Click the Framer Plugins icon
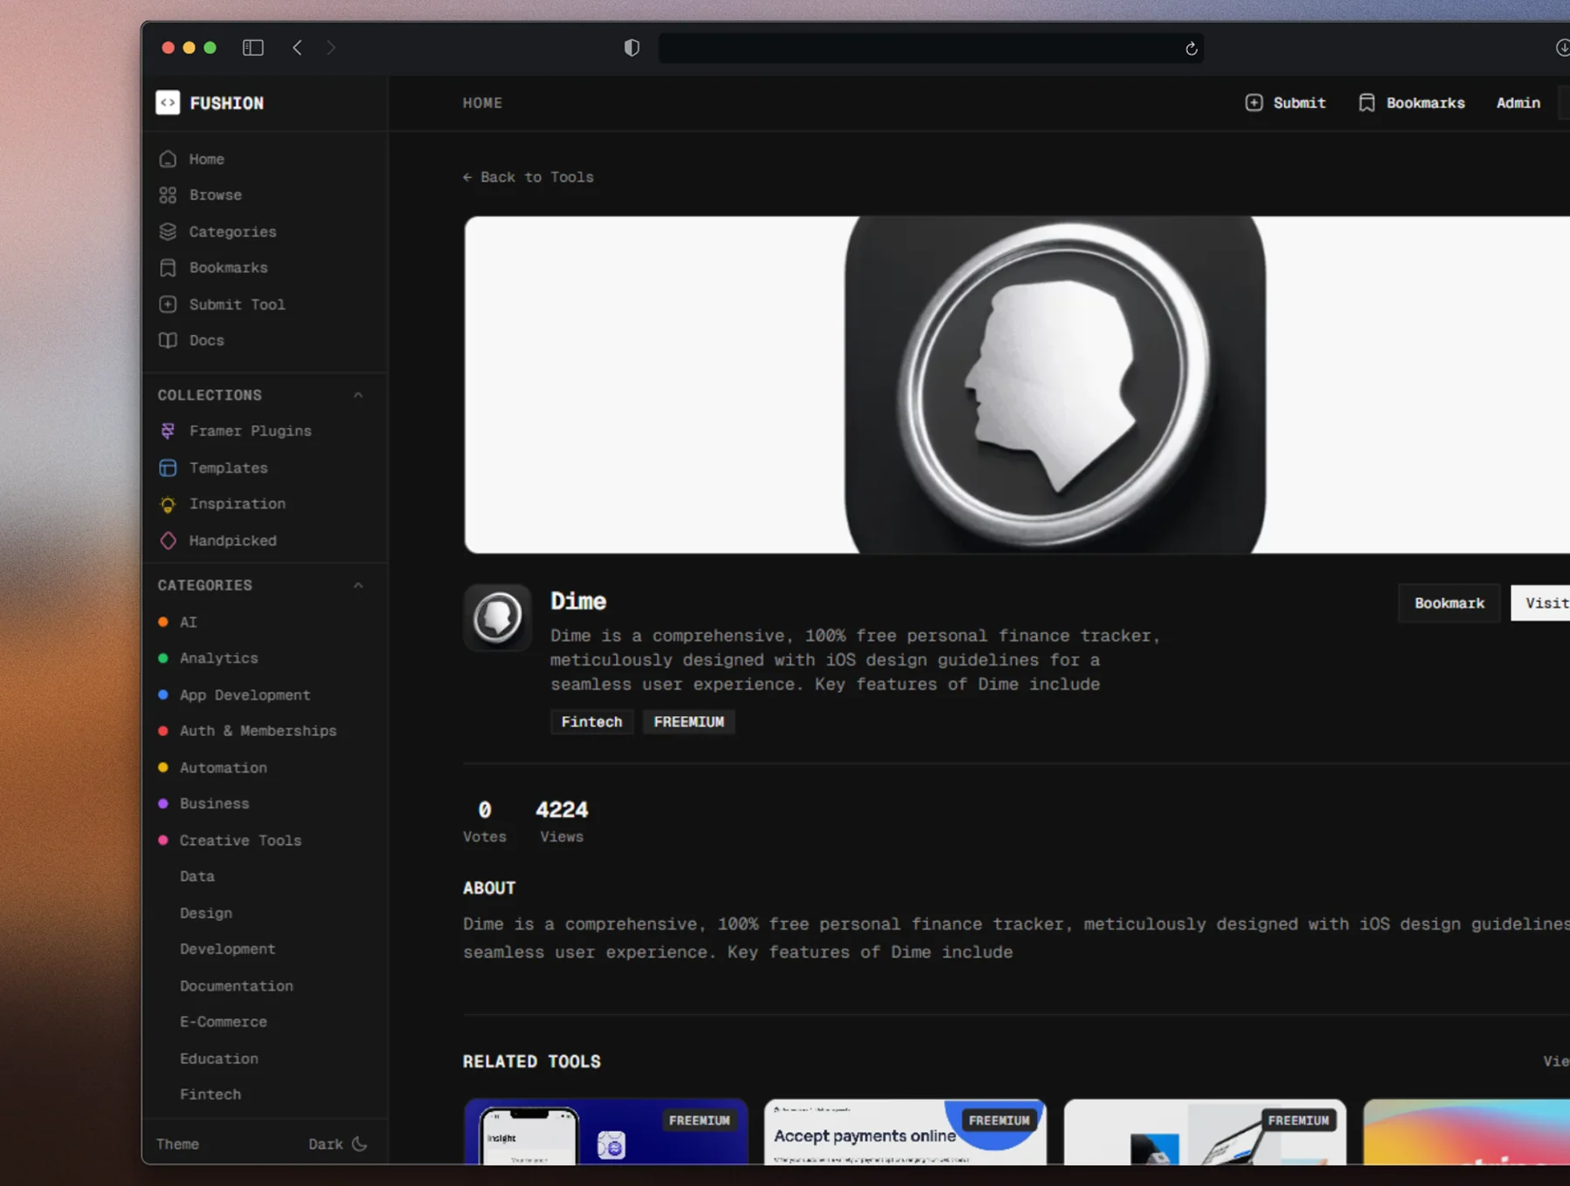Image resolution: width=1570 pixels, height=1186 pixels. point(168,431)
